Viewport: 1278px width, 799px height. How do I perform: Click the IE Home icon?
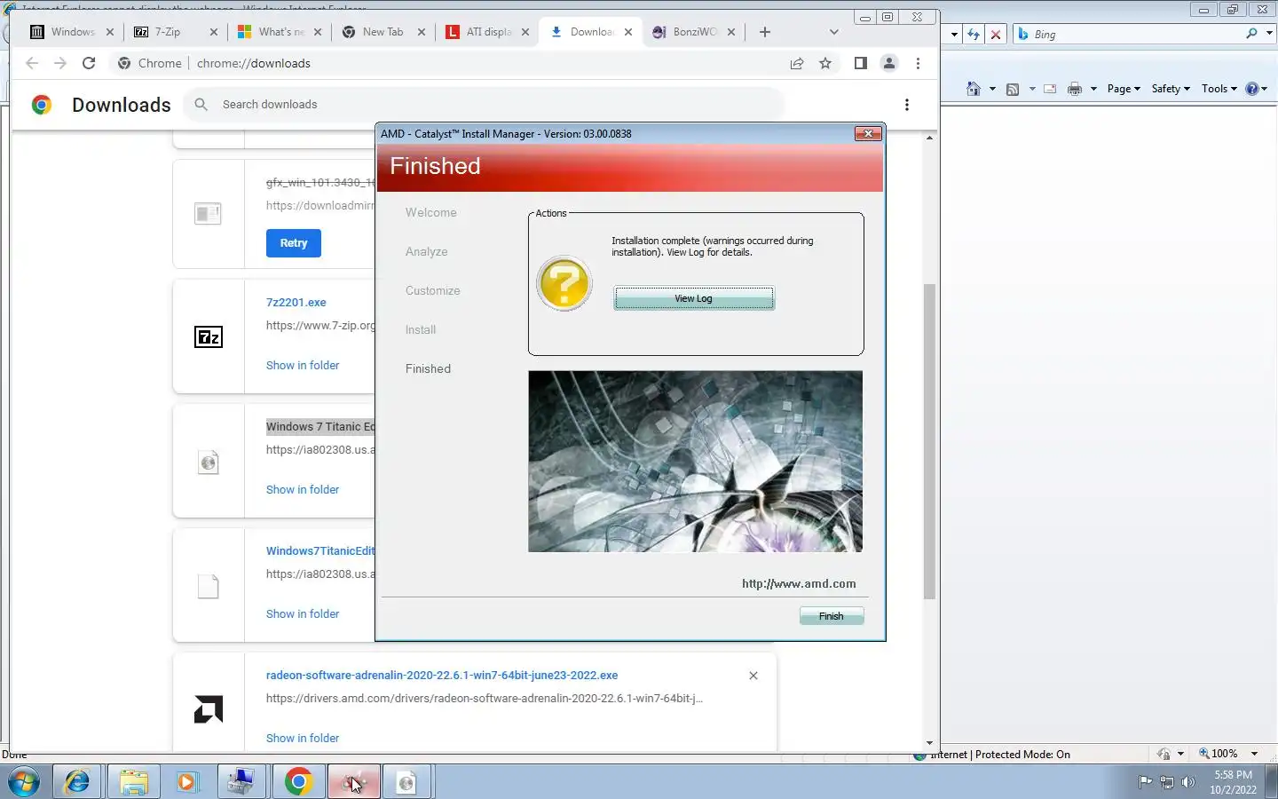pos(974,89)
